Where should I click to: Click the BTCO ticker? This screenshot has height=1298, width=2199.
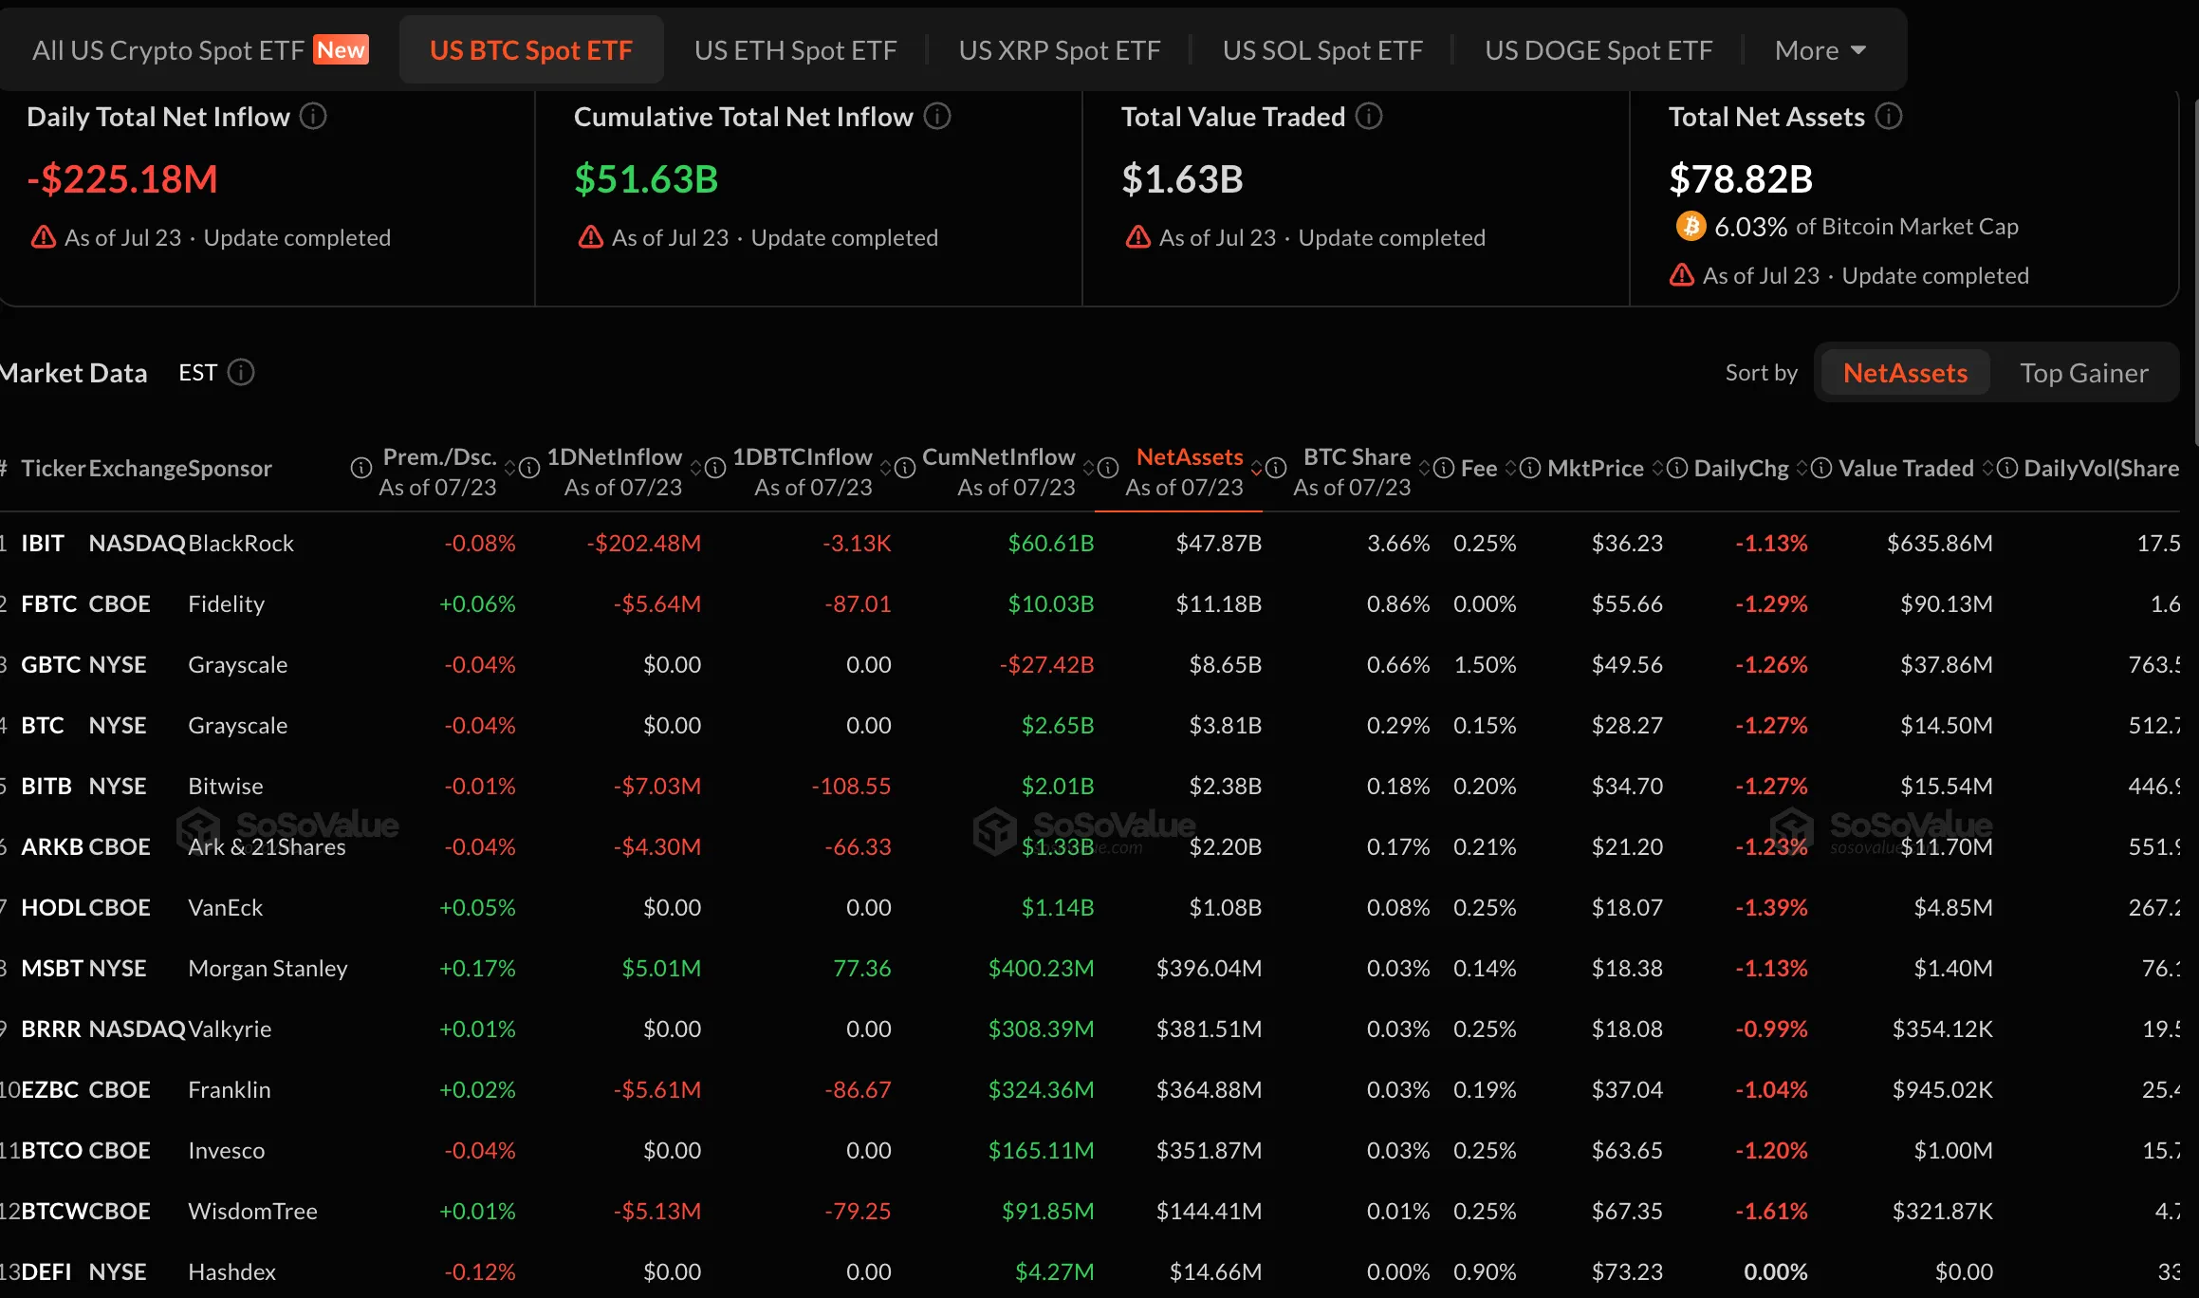coord(52,1150)
